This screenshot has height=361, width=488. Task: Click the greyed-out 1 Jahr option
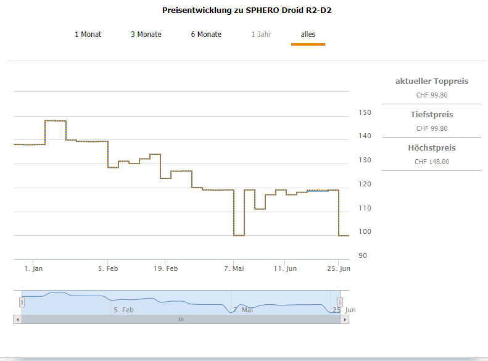click(x=261, y=35)
